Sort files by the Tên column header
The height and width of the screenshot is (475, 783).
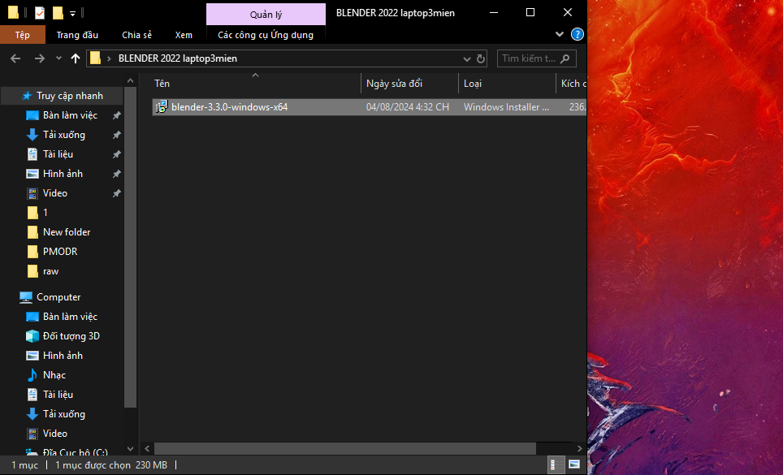click(162, 84)
